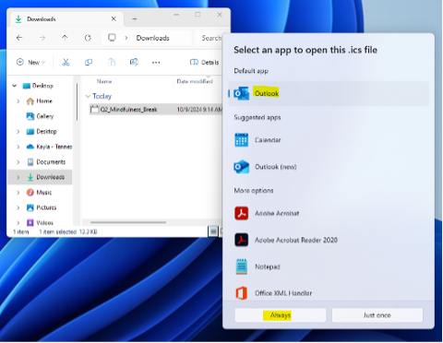This screenshot has height=343, width=443.
Task: Pick Outlook (new) from suggested apps
Action: point(329,167)
